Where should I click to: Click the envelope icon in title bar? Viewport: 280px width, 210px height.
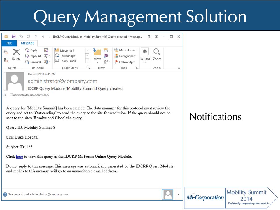6,37
